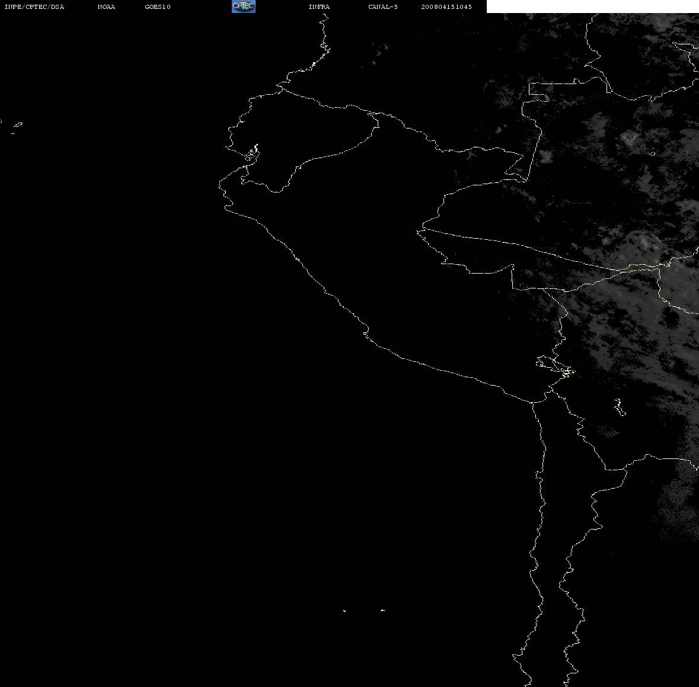Click the INPE/CPTEC/DSA header text
Image resolution: width=699 pixels, height=687 pixels.
tap(34, 7)
